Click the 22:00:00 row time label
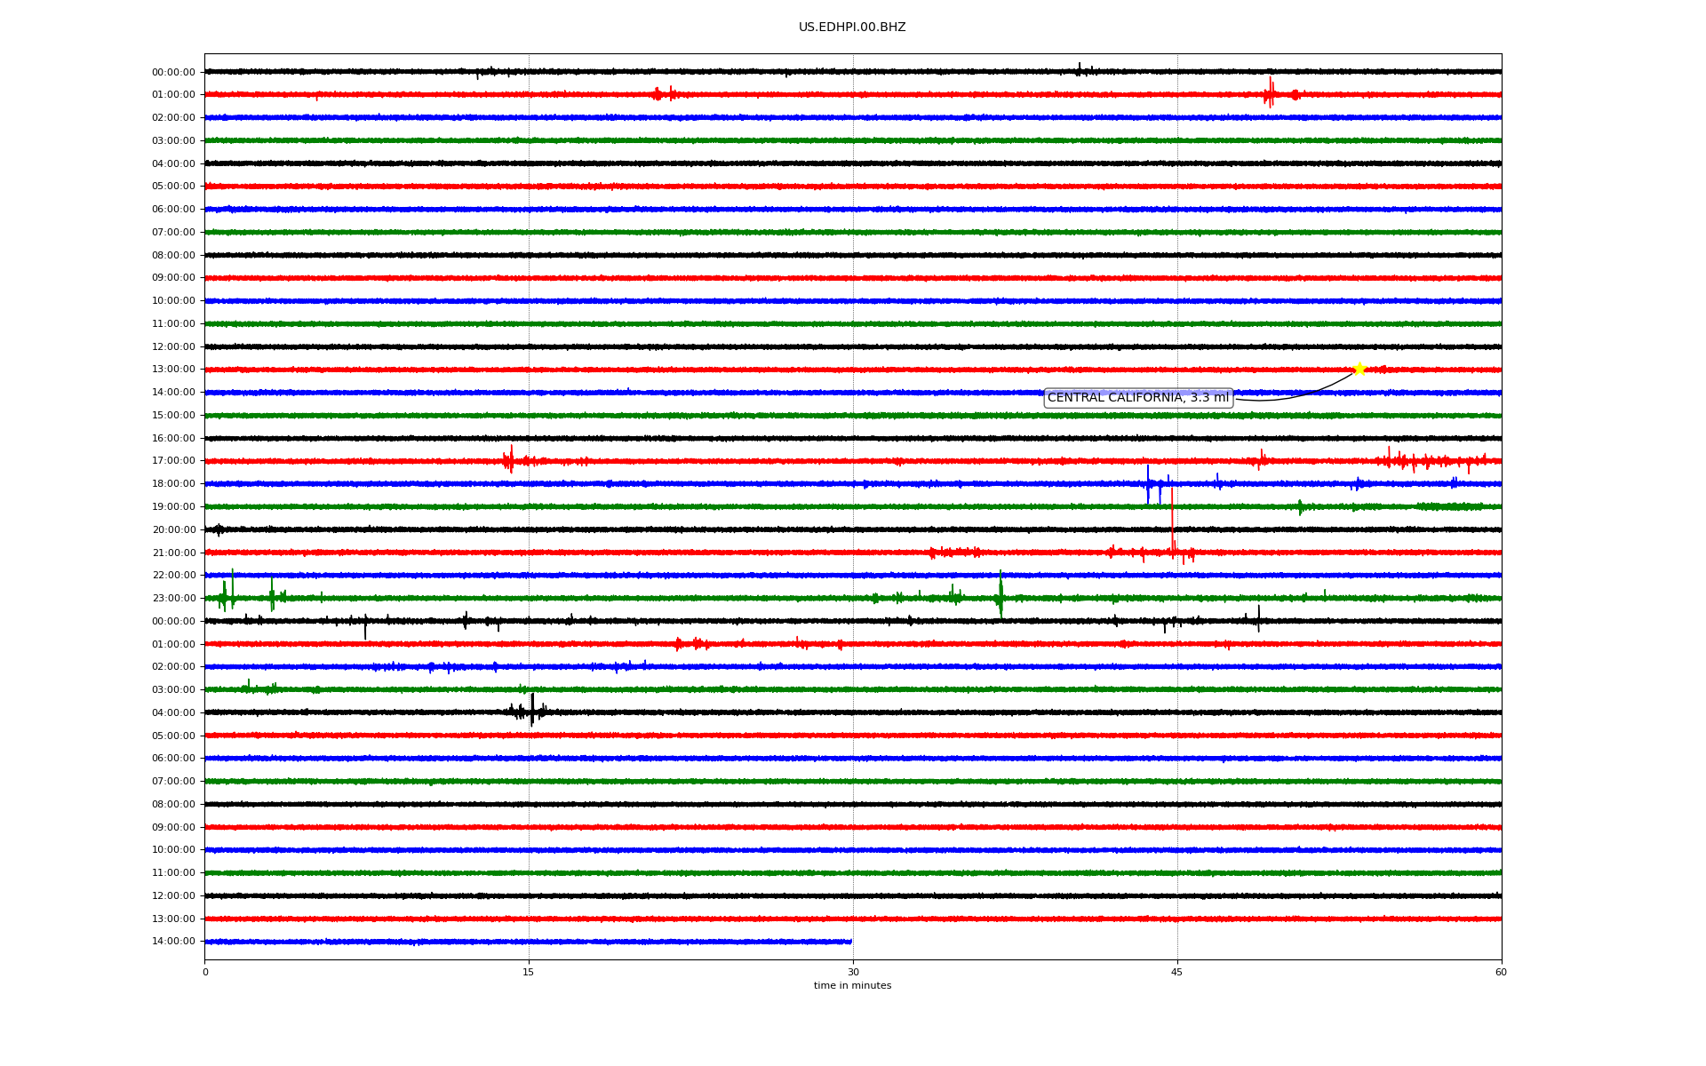Image resolution: width=1706 pixels, height=1066 pixels. coord(173,575)
